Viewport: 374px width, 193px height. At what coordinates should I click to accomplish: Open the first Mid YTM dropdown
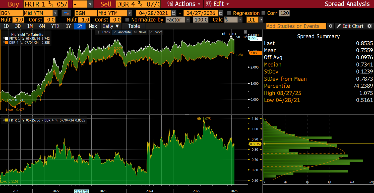pyautogui.click(x=55, y=13)
